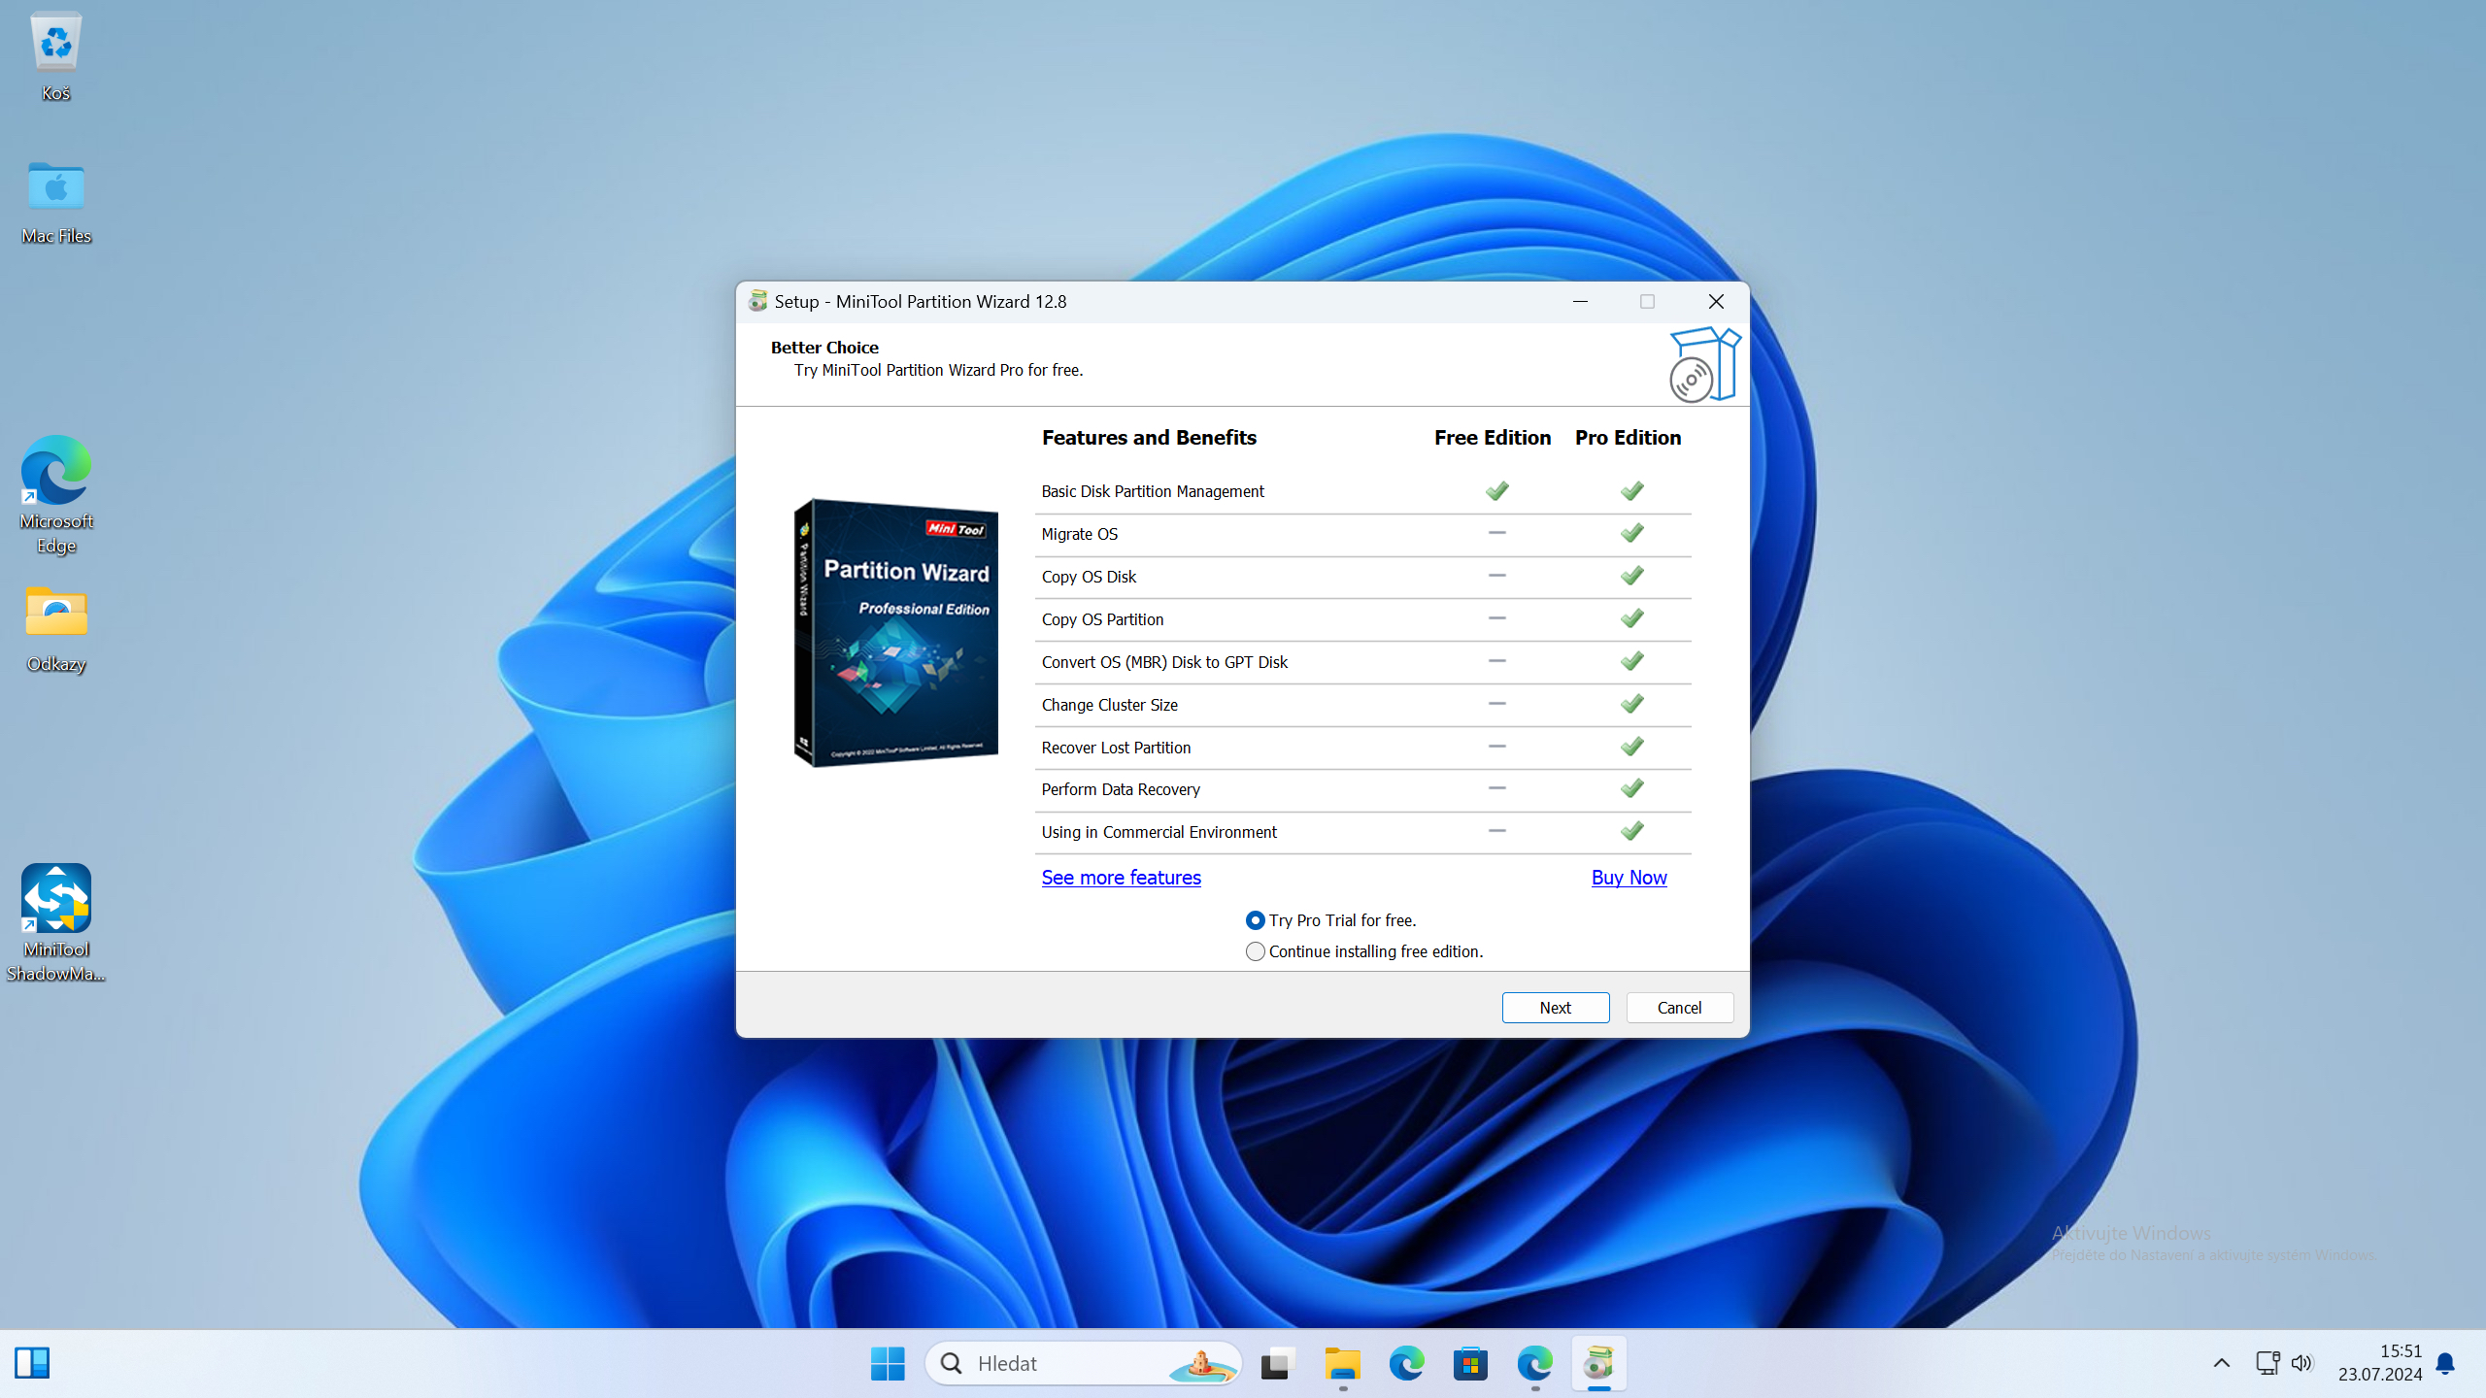This screenshot has height=1398, width=2486.
Task: Expand the hidden system tray icons chevron
Action: [x=2221, y=1363]
